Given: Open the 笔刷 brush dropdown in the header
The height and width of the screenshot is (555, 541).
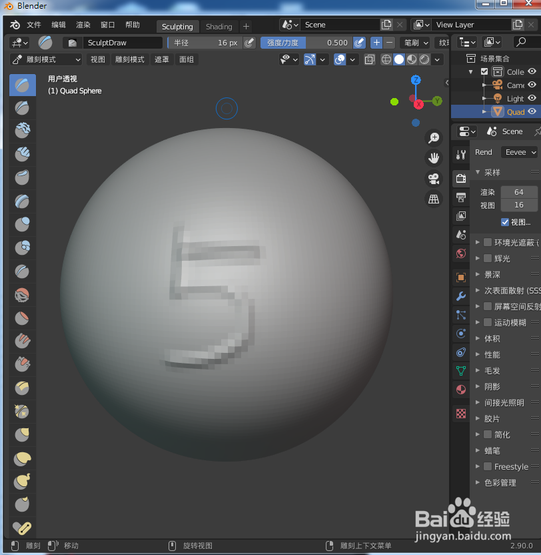Looking at the screenshot, I should click(x=414, y=42).
